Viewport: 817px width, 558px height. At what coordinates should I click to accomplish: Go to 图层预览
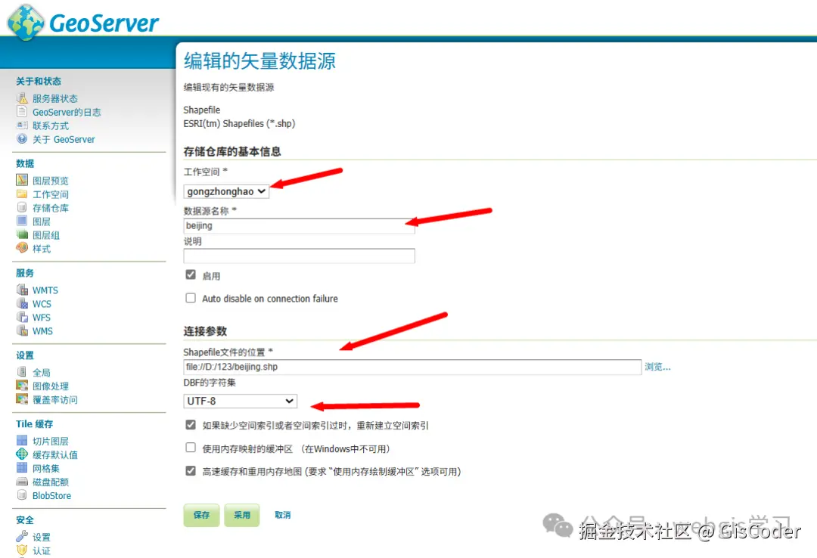click(x=51, y=181)
